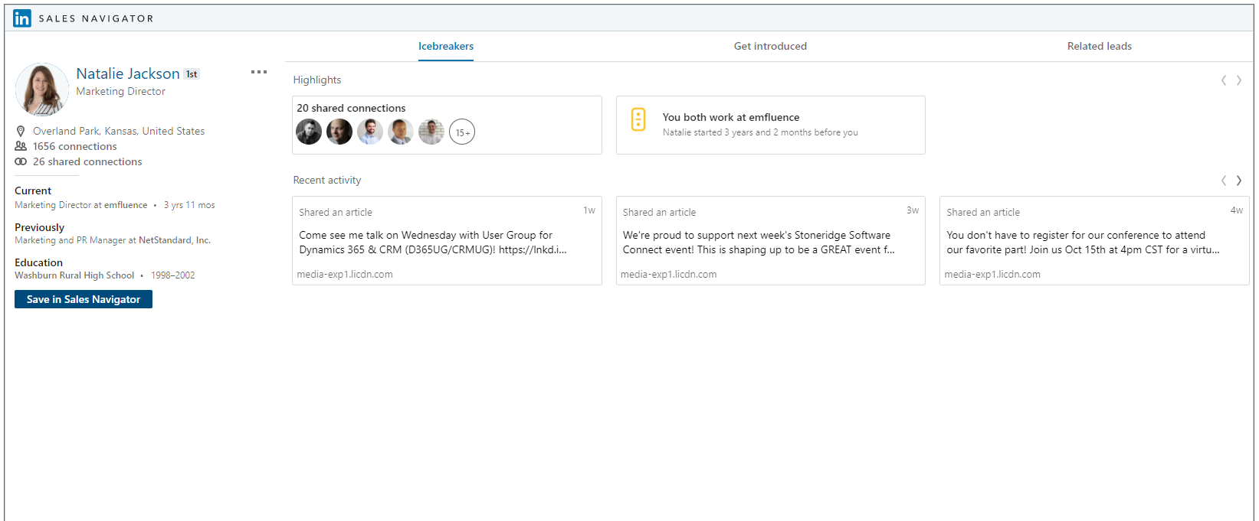Click the location pin icon
This screenshot has height=521, width=1259.
pos(21,132)
